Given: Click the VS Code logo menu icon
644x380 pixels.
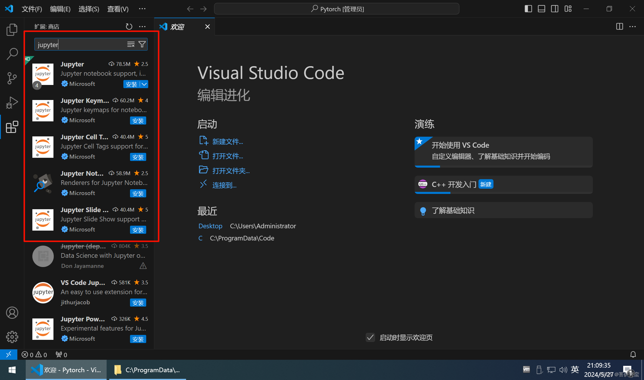Looking at the screenshot, I should pos(9,9).
